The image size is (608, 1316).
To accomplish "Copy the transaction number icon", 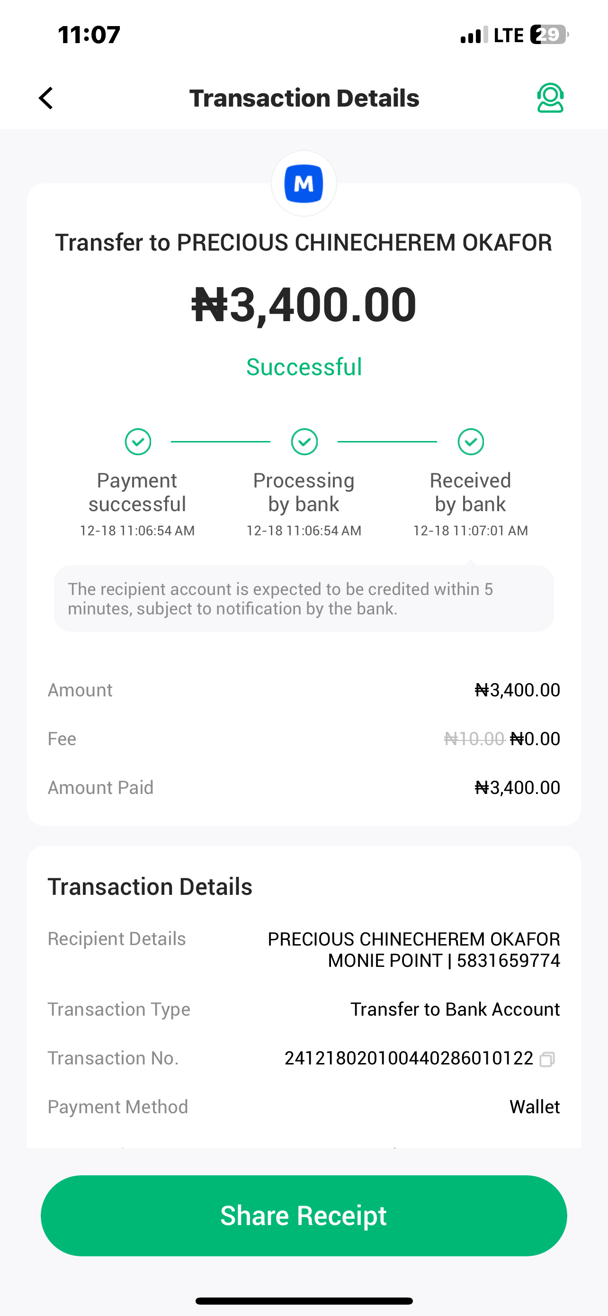I will pos(547,1059).
